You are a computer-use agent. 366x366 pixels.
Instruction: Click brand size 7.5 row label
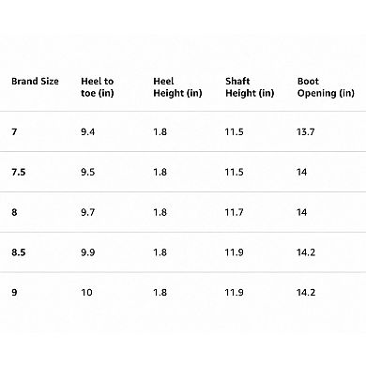point(19,172)
